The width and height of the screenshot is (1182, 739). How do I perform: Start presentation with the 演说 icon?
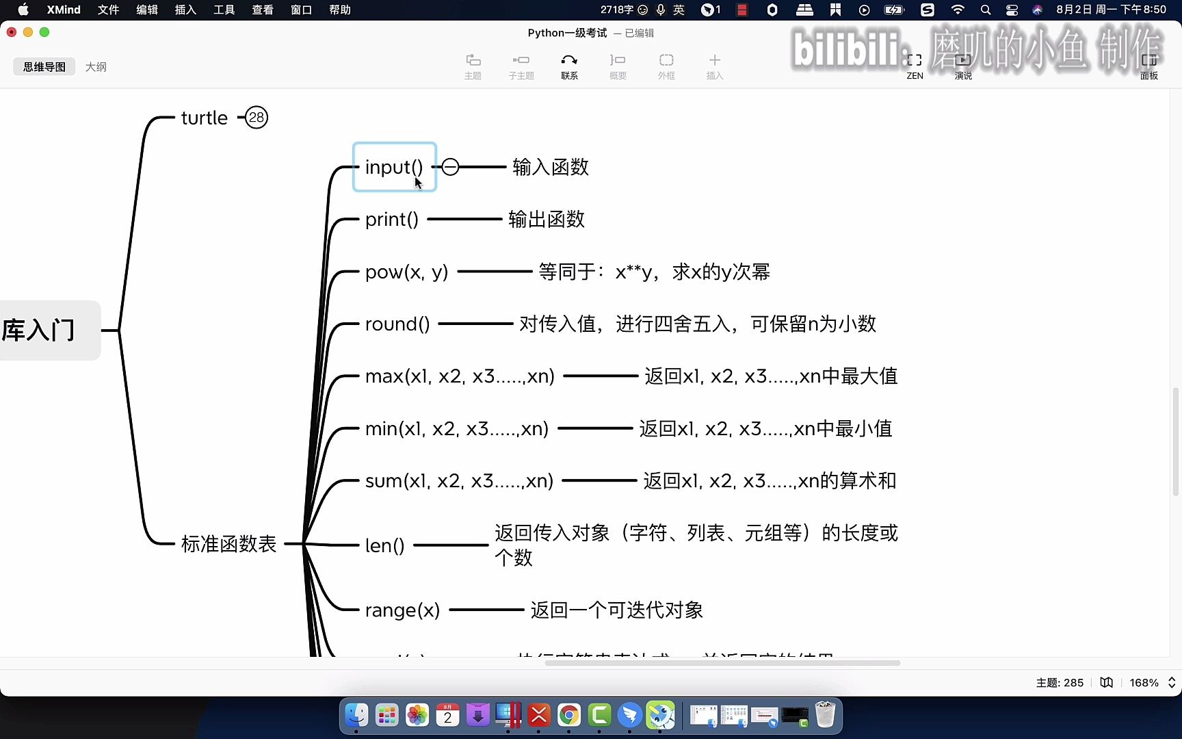coord(962,65)
